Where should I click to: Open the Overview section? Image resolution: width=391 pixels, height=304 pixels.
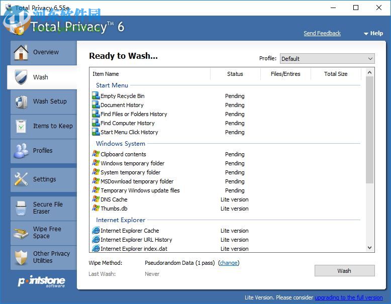(x=44, y=53)
